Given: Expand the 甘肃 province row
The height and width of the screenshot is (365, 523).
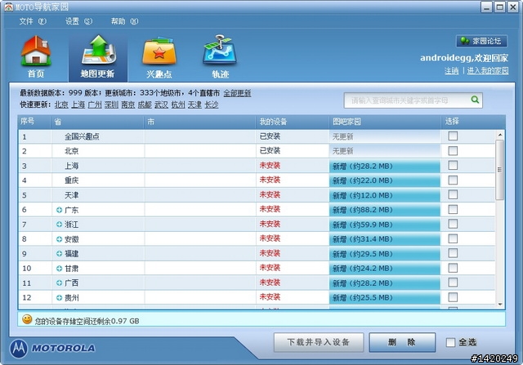Looking at the screenshot, I should [x=59, y=269].
